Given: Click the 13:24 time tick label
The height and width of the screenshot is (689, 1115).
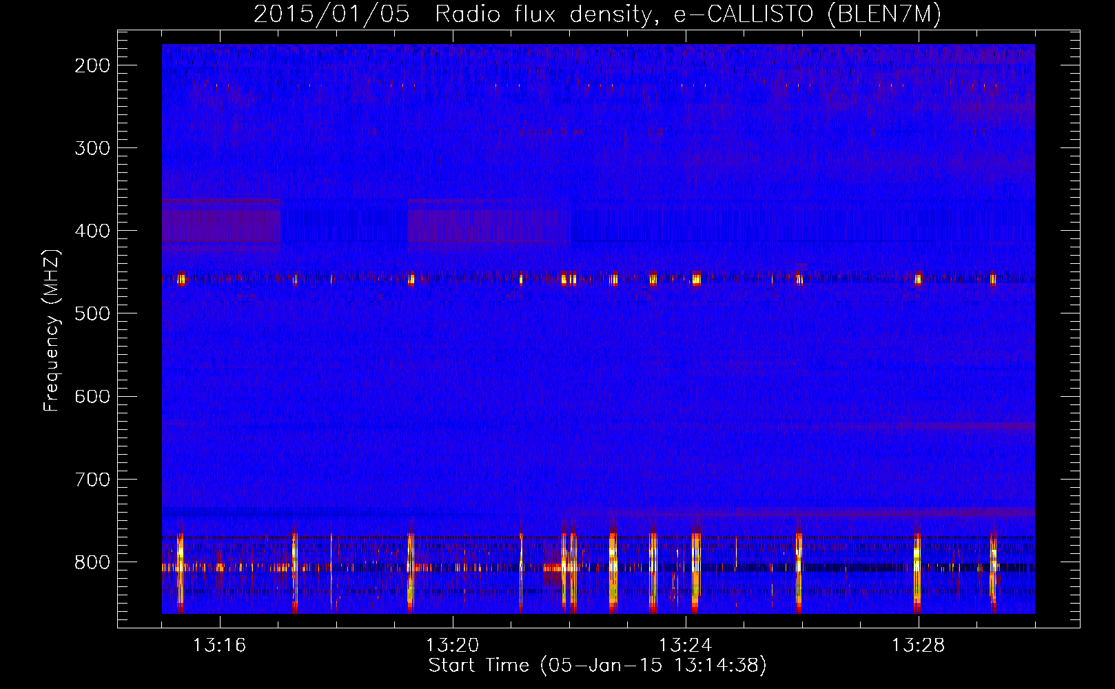Looking at the screenshot, I should pos(685,646).
